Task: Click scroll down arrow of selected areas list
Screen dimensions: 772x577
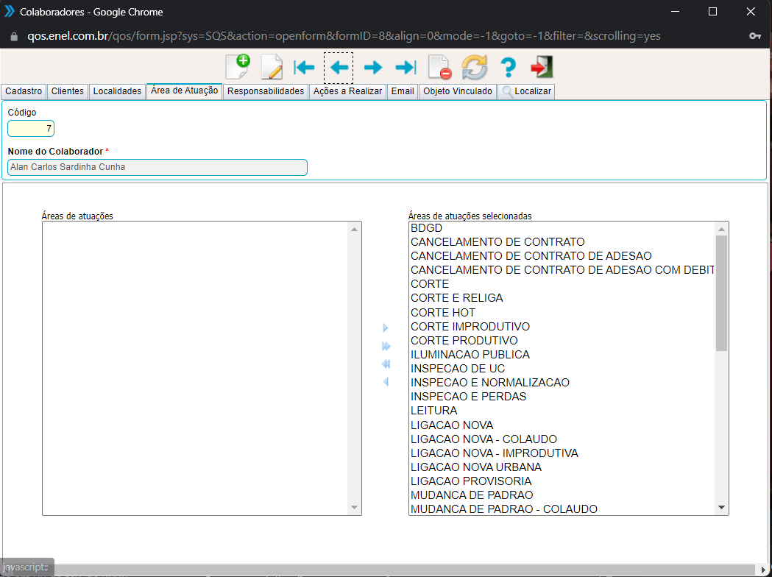Action: click(x=721, y=508)
